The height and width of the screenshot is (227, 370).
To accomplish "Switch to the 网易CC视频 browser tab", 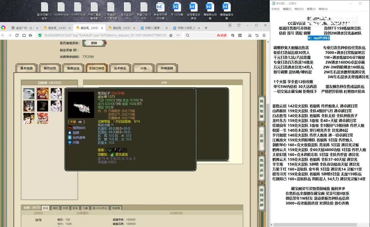I will pyautogui.click(x=186, y=28).
